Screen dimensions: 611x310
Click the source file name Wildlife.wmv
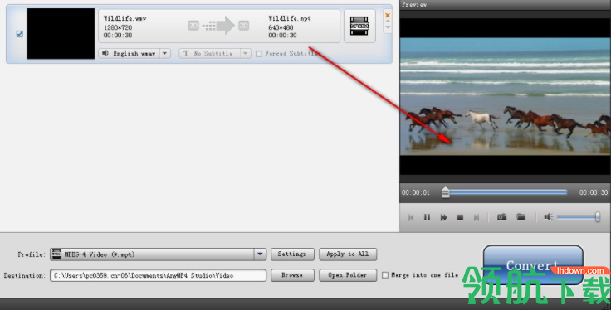pyautogui.click(x=125, y=18)
